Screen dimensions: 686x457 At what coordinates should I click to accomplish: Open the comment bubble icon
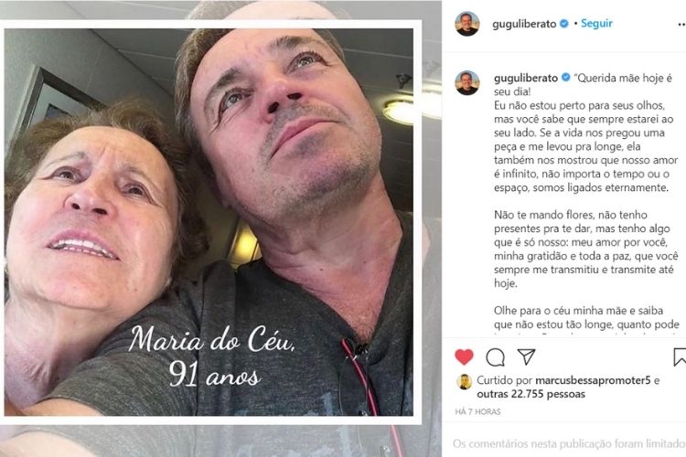click(495, 357)
